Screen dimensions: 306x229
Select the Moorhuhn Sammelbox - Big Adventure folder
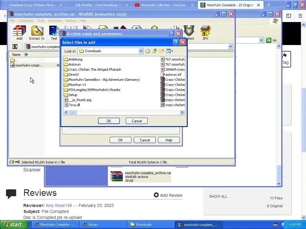click(x=102, y=80)
